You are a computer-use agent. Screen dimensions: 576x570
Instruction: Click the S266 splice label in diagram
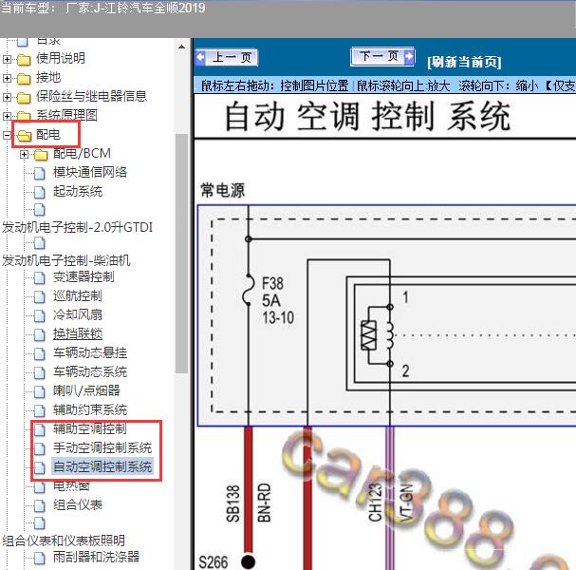point(214,562)
